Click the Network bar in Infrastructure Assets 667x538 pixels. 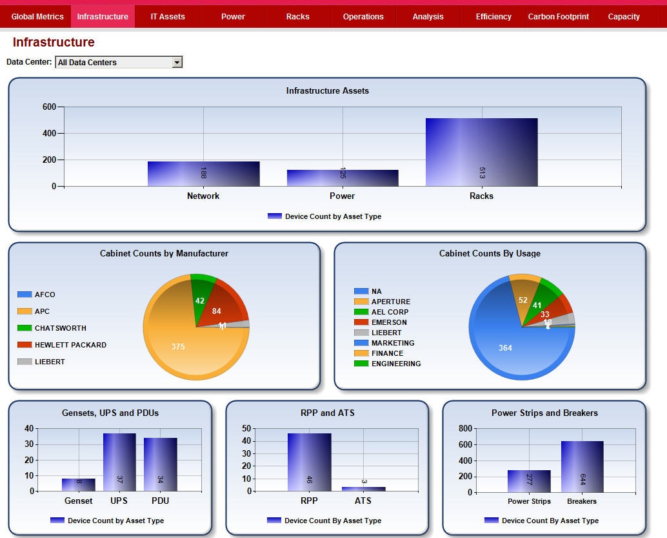click(203, 174)
